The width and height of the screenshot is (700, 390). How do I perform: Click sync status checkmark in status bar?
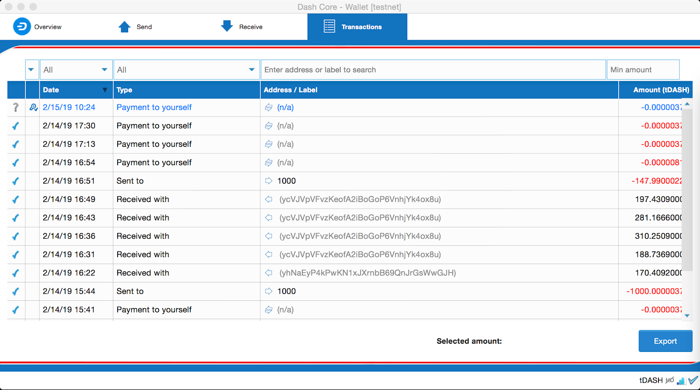tap(693, 380)
